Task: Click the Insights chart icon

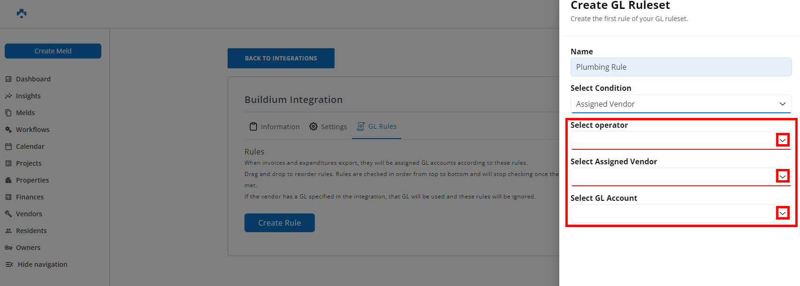Action: pos(8,96)
